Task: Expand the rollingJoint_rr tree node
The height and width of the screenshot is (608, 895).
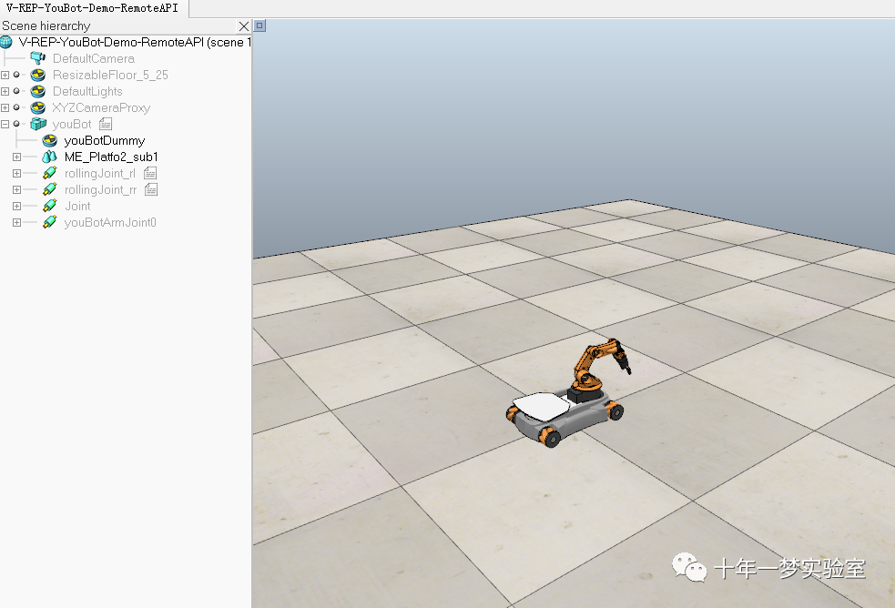Action: tap(16, 189)
